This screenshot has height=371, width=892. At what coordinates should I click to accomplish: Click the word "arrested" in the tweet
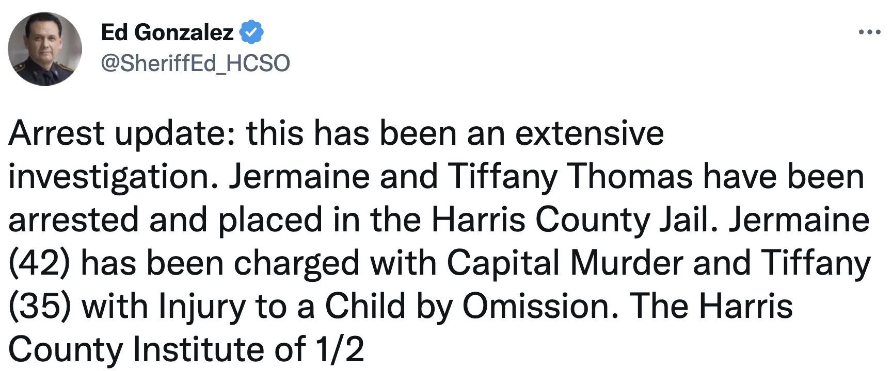(x=73, y=220)
